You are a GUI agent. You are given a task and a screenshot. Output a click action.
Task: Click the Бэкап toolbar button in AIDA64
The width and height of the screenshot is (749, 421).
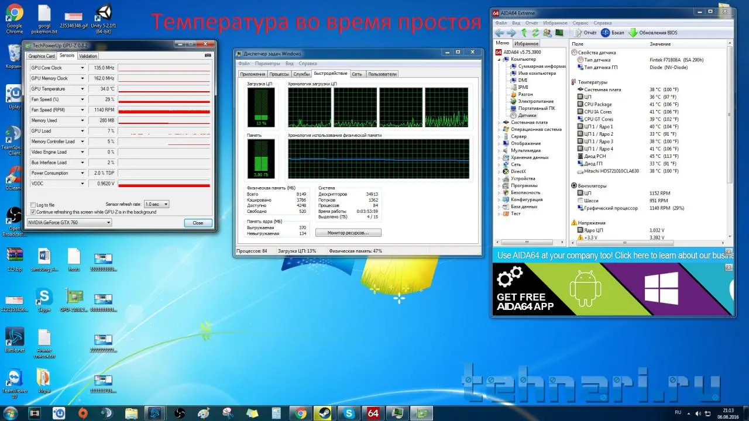[x=613, y=33]
